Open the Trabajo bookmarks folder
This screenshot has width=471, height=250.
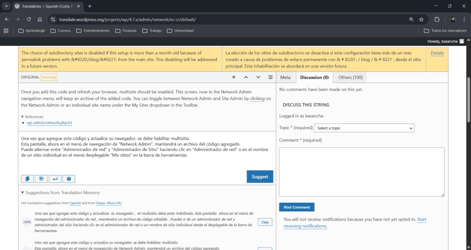tap(151, 31)
